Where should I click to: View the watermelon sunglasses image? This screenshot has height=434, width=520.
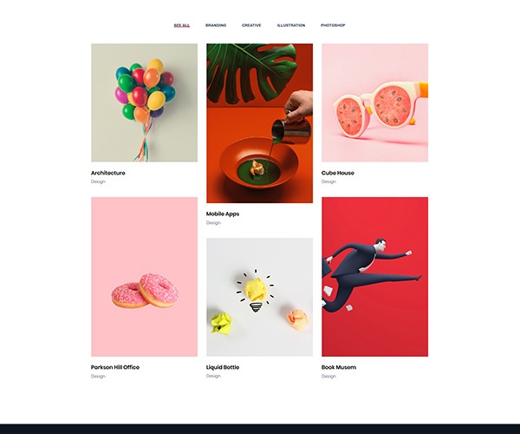[x=374, y=102]
